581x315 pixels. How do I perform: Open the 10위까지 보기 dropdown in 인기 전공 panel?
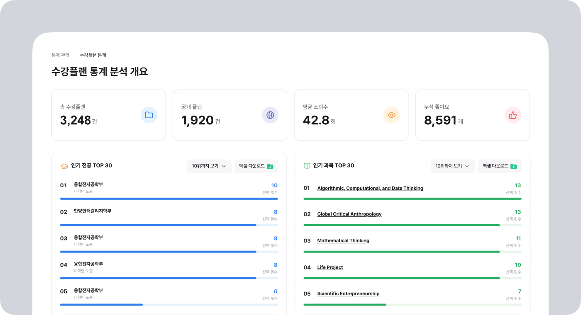209,166
